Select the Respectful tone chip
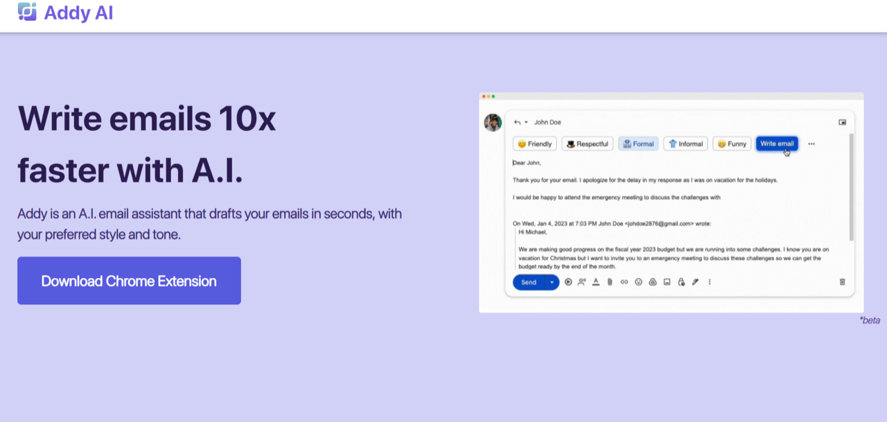 (x=588, y=144)
